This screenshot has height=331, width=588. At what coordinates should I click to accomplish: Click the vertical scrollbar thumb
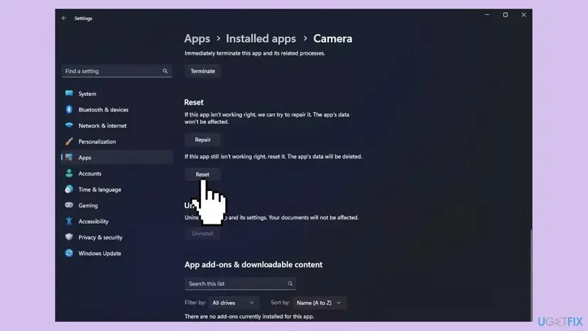(530, 275)
